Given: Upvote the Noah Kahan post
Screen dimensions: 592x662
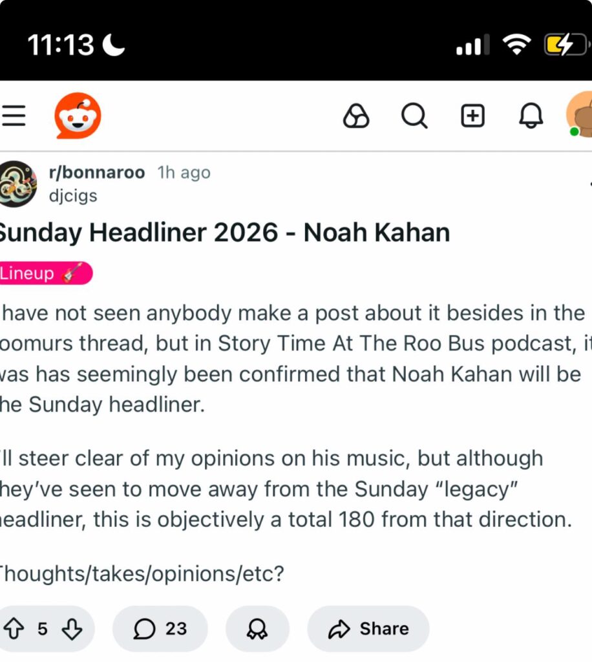Looking at the screenshot, I should click(x=14, y=628).
